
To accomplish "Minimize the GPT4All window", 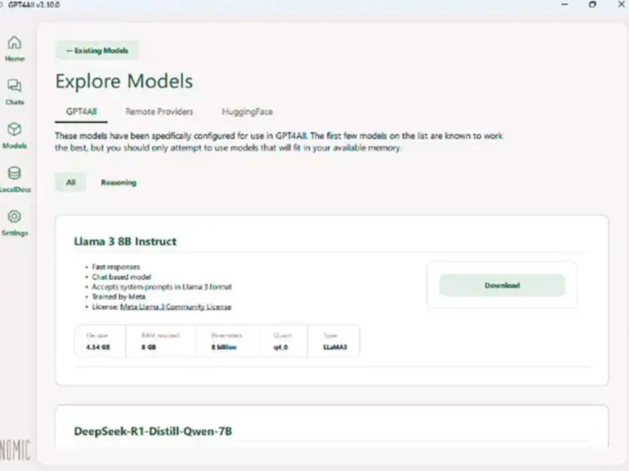I will pos(565,5).
